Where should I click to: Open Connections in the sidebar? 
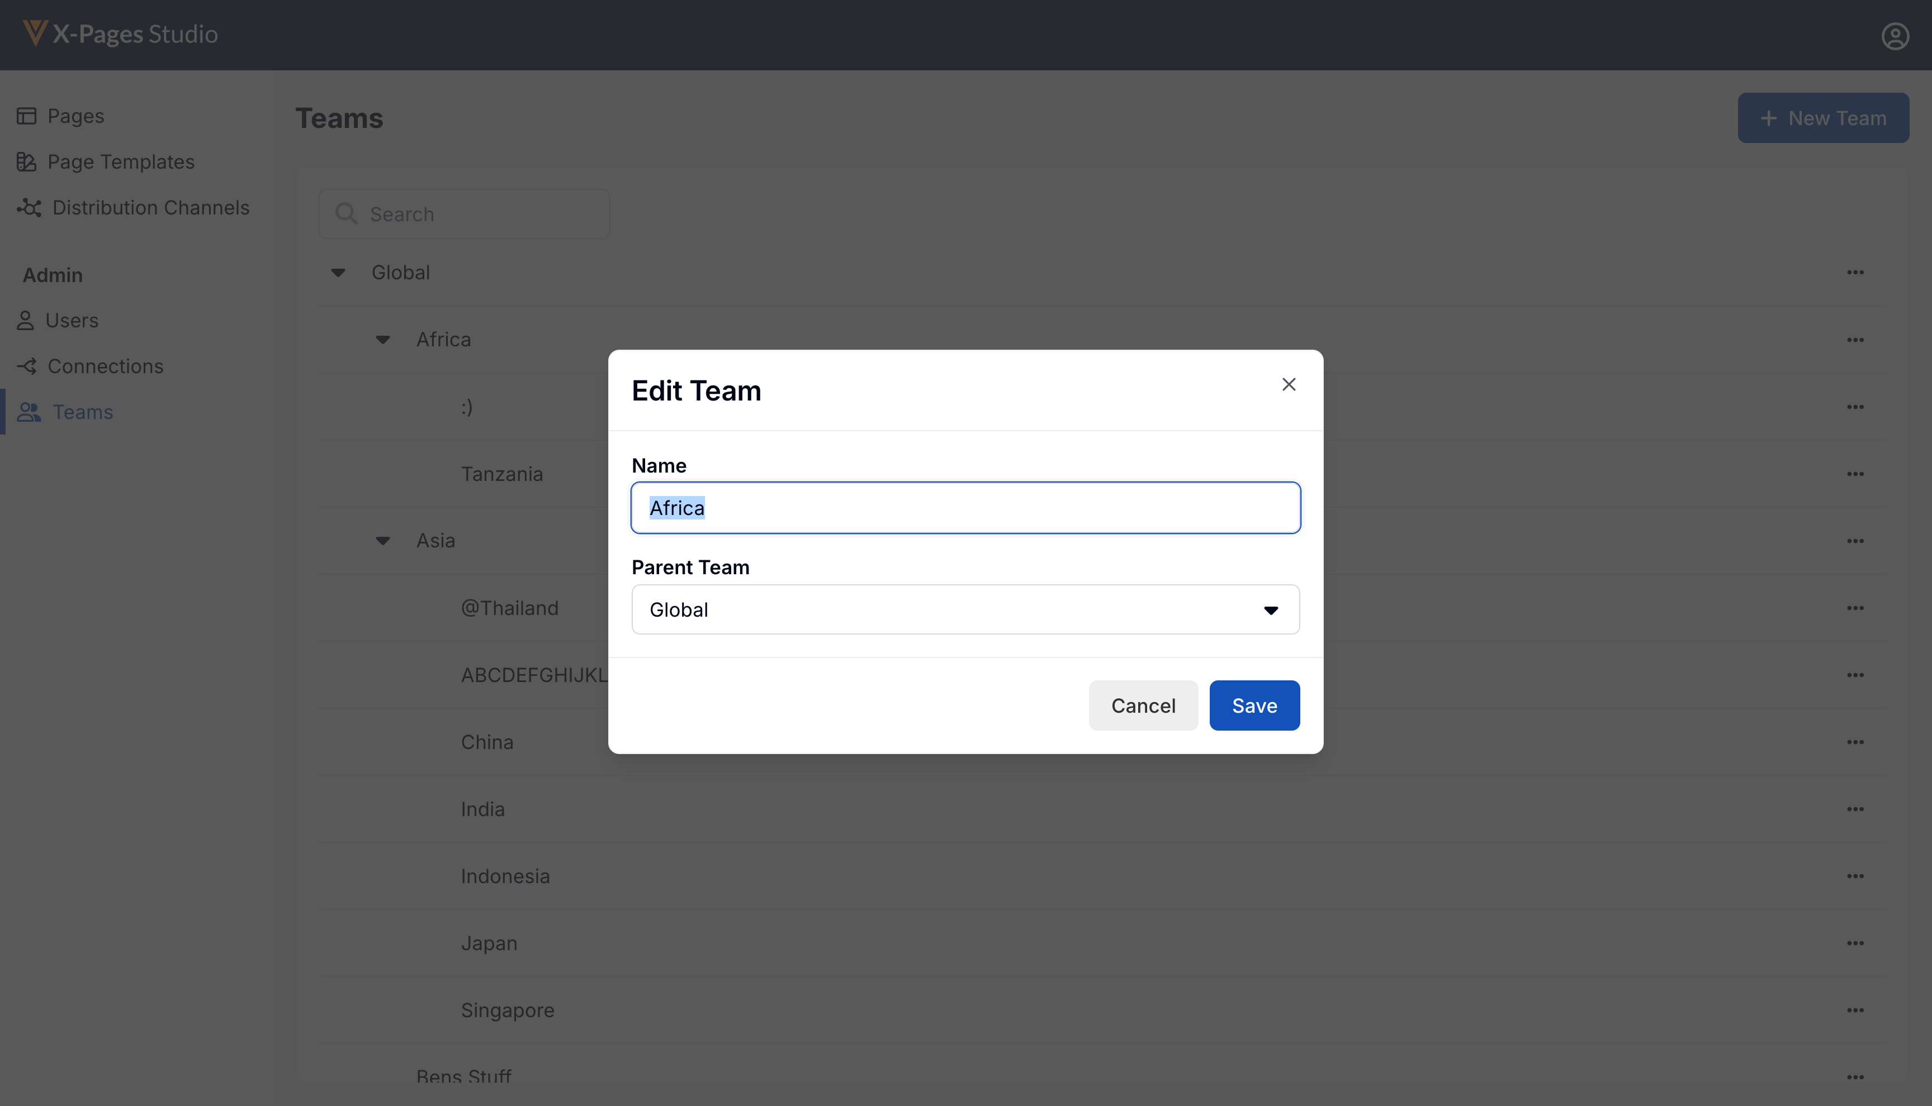pyautogui.click(x=105, y=366)
